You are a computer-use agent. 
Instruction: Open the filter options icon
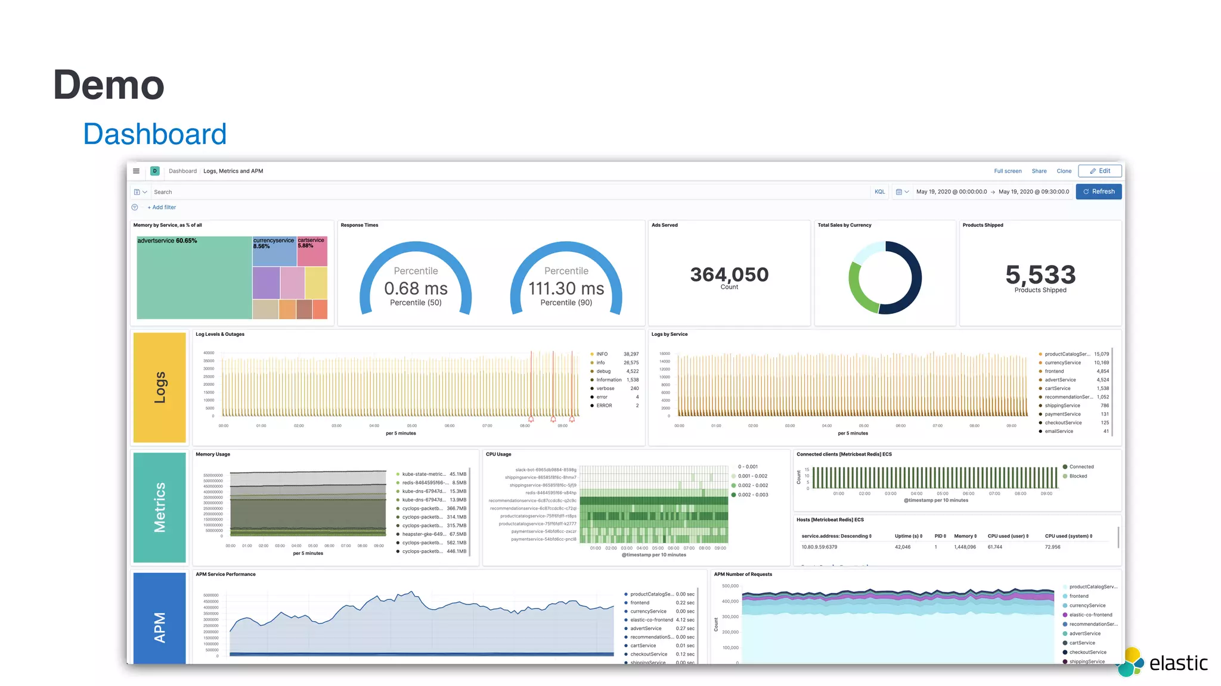pyautogui.click(x=135, y=207)
